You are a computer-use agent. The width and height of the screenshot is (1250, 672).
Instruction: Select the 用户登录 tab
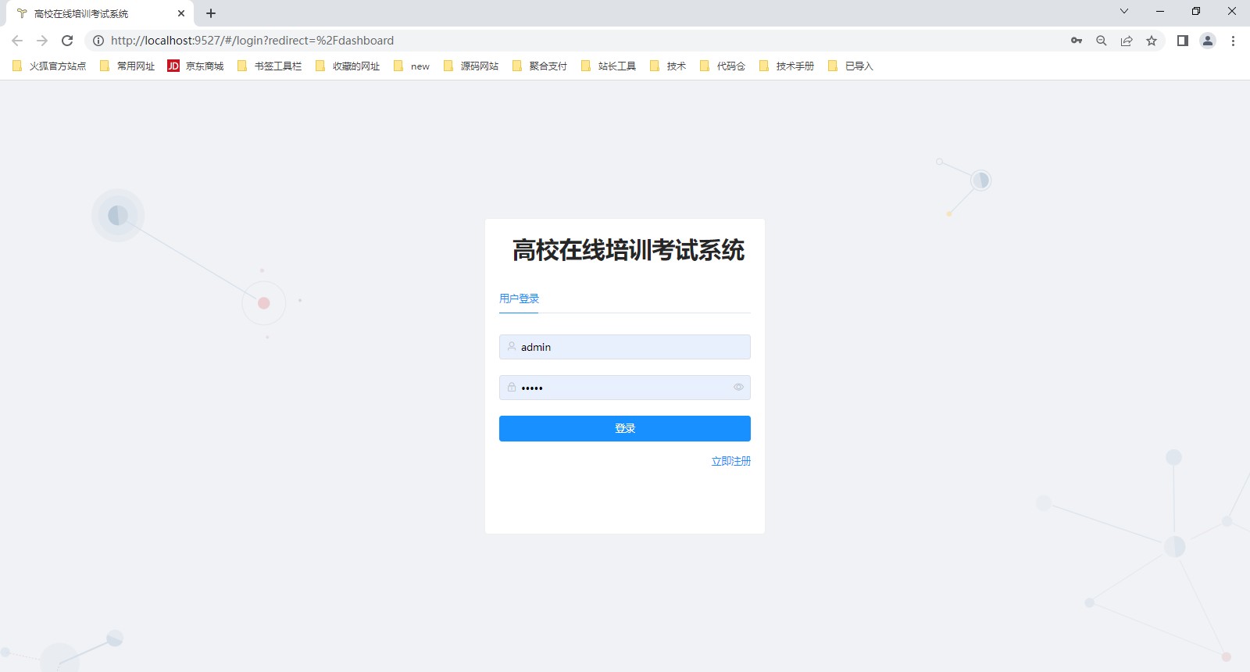519,298
